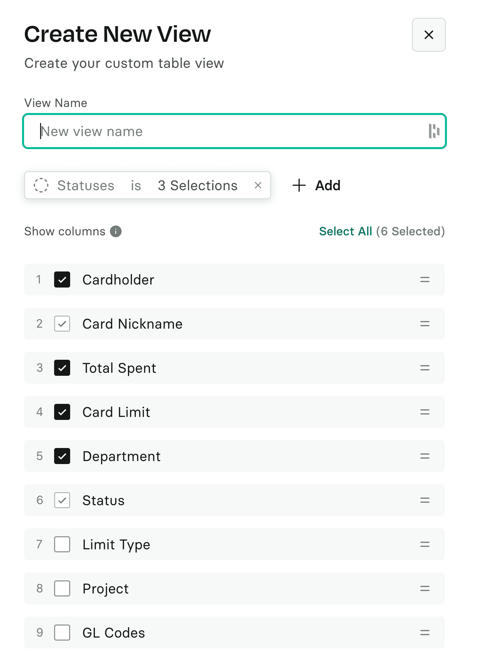The image size is (477, 670).
Task: Grab the Cardholder row drag handle
Action: click(425, 280)
